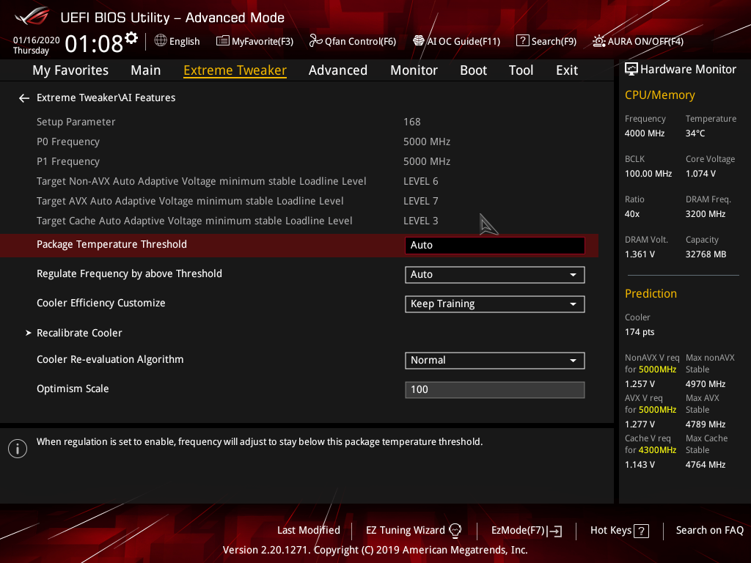The image size is (751, 563).
Task: Click the Max Cache Stable 4764 MHz value
Action: tap(706, 464)
